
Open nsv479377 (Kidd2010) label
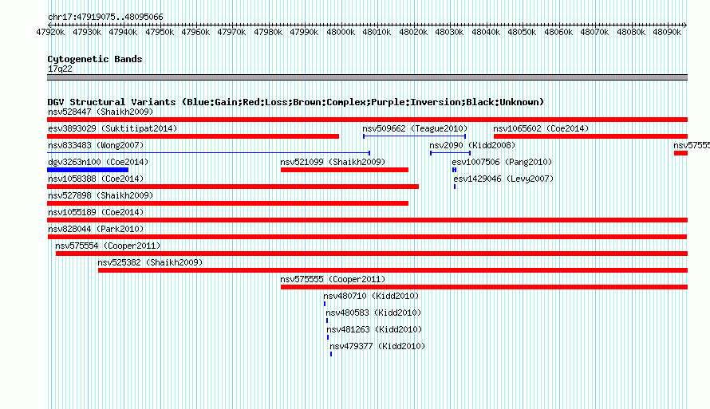point(377,346)
